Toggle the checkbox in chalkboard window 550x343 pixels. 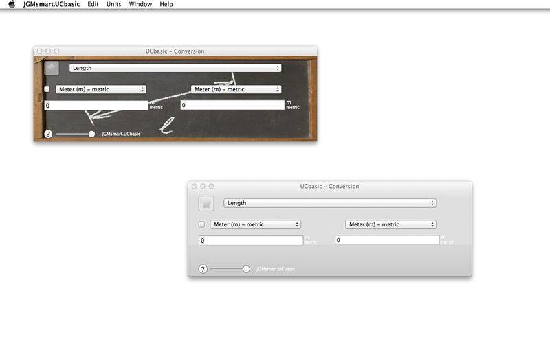47,89
